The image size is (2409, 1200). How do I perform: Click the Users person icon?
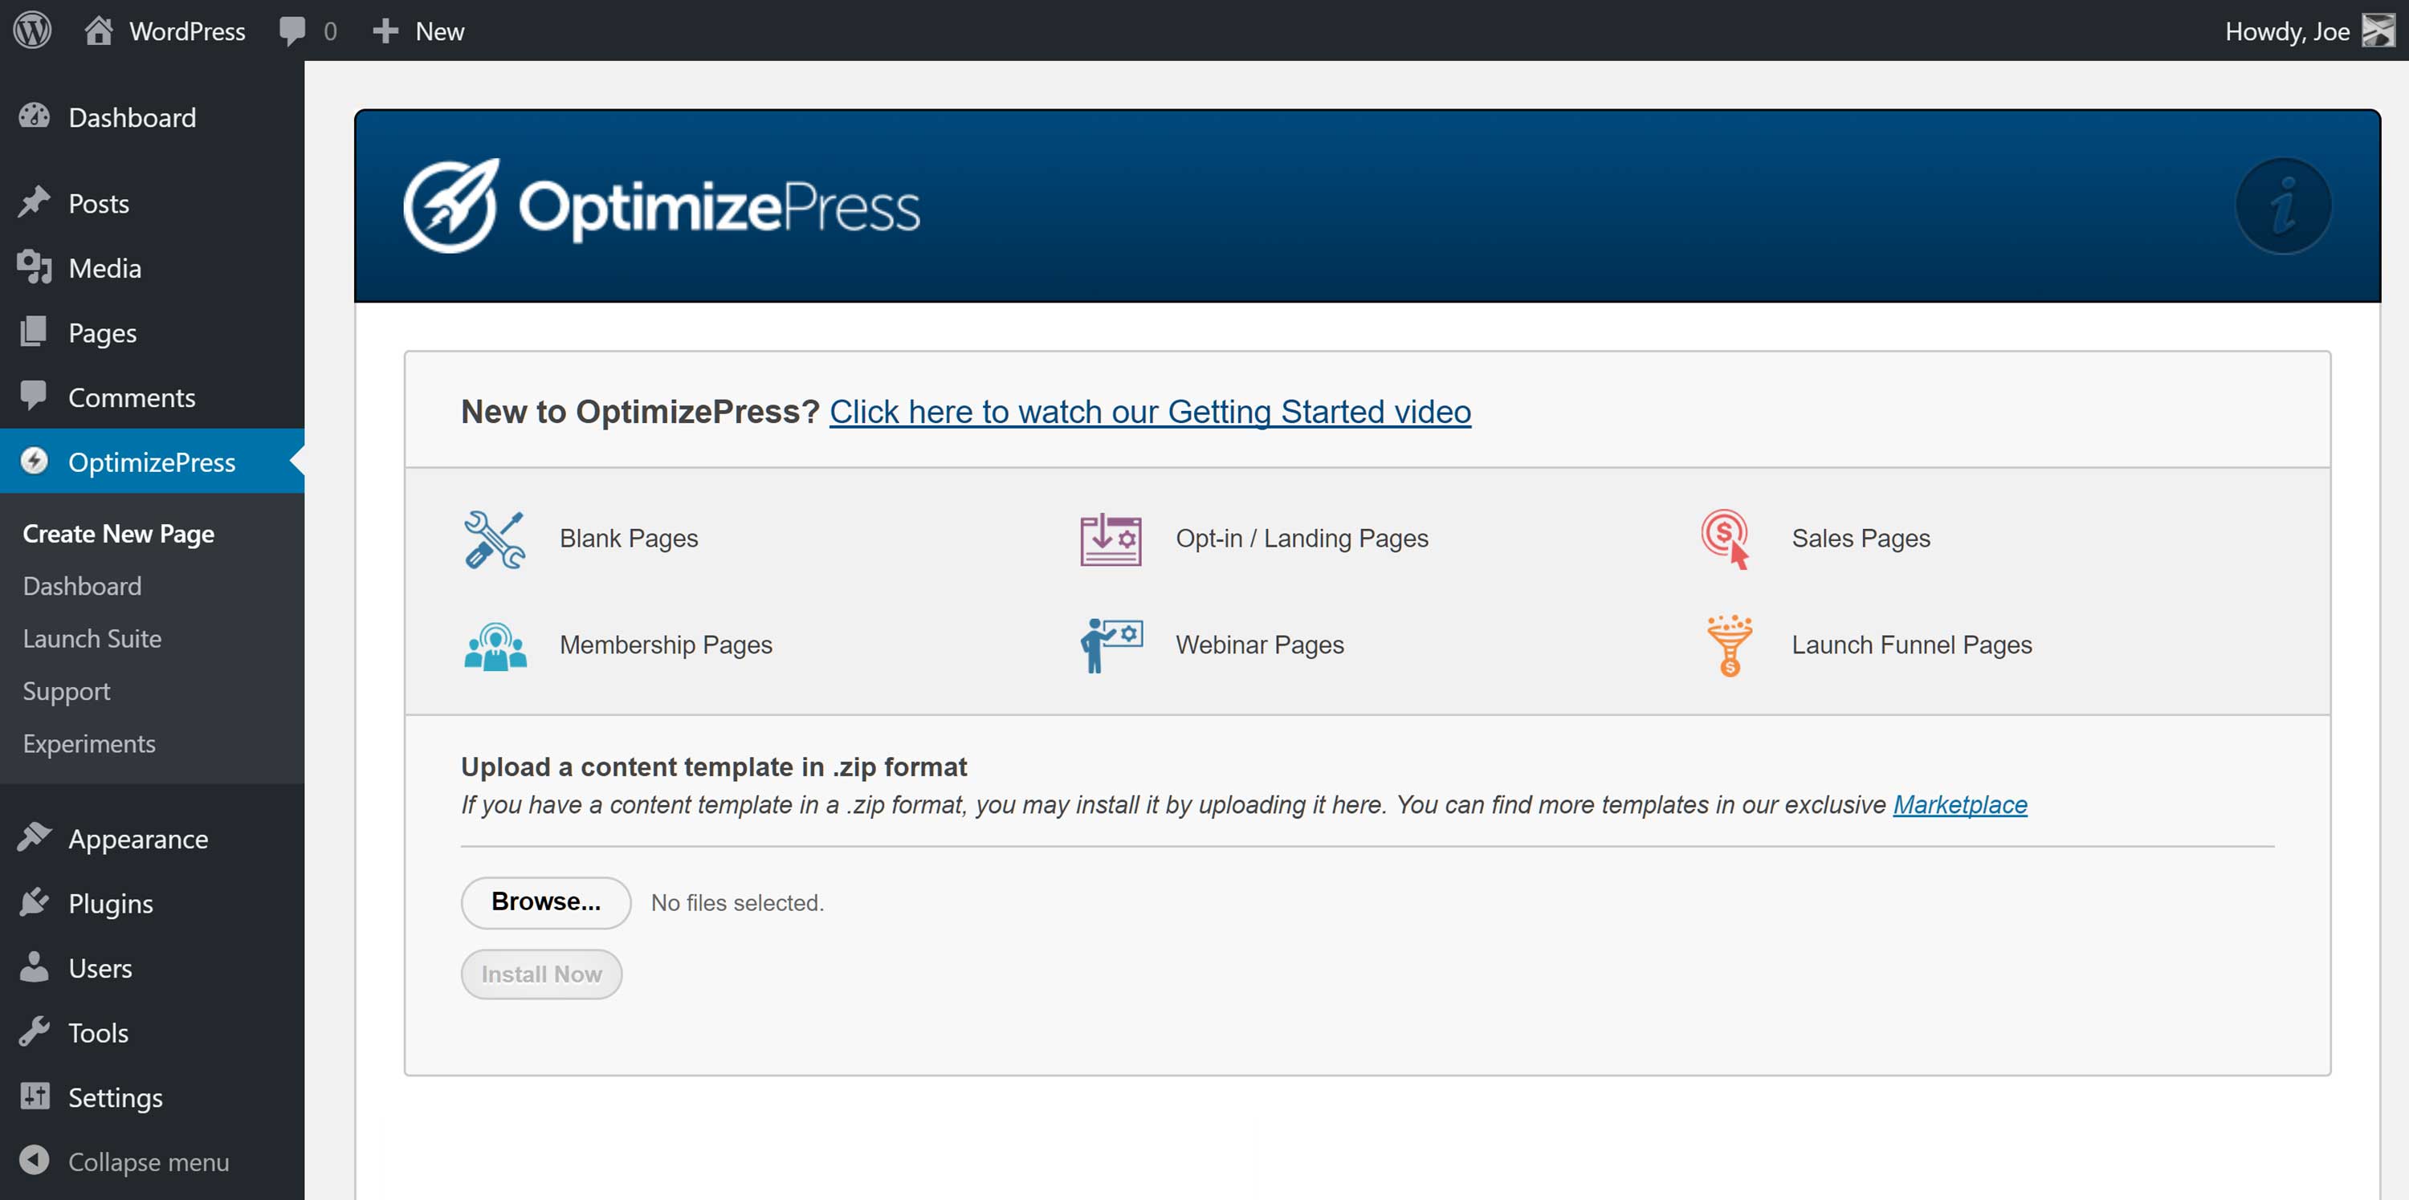tap(35, 966)
